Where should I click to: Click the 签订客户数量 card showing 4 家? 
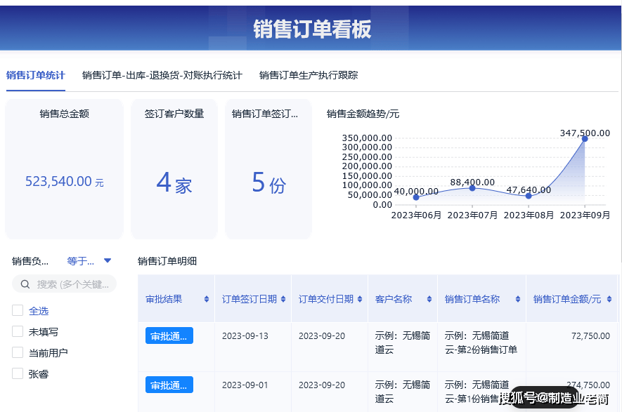coord(174,169)
